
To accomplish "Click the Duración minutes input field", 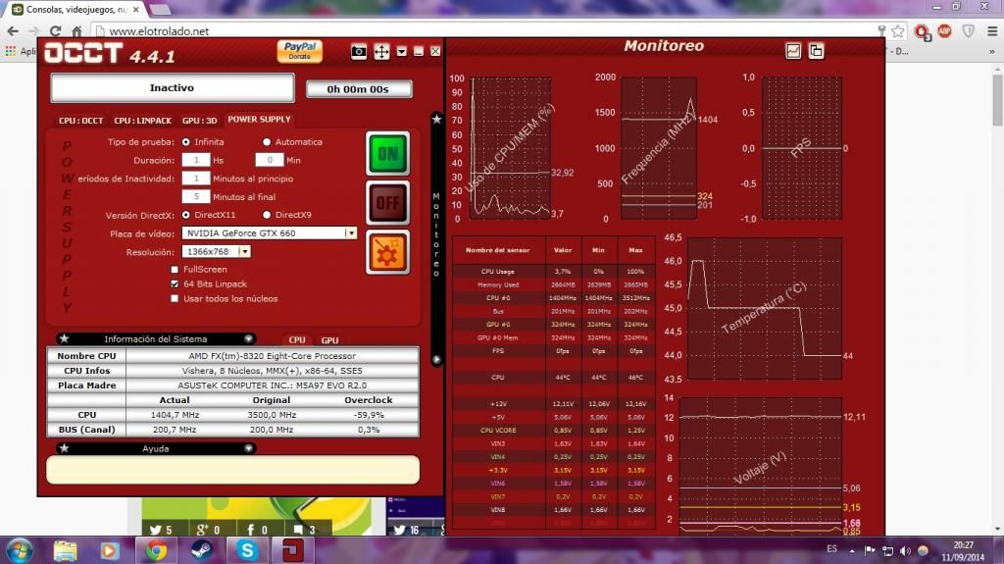I will click(270, 160).
